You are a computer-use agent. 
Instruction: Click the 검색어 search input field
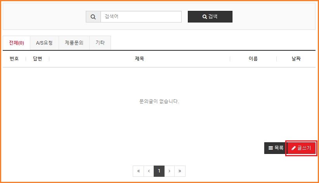point(141,17)
